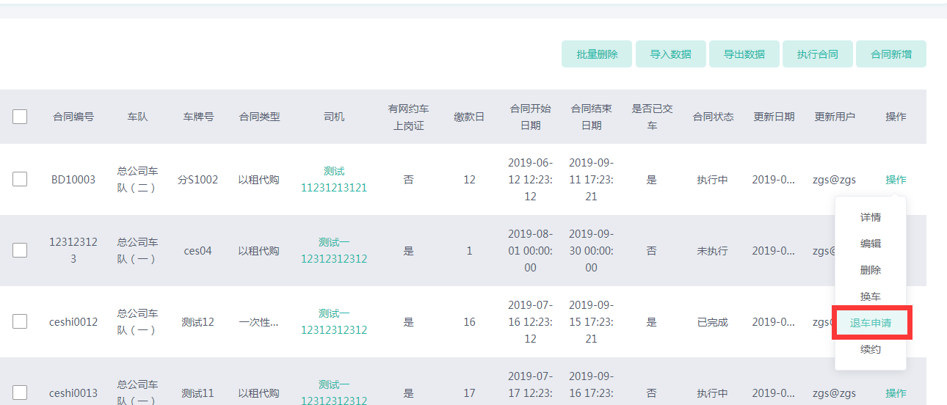Select the highlighted 退车申请 menu option
The height and width of the screenshot is (405, 947).
[871, 324]
